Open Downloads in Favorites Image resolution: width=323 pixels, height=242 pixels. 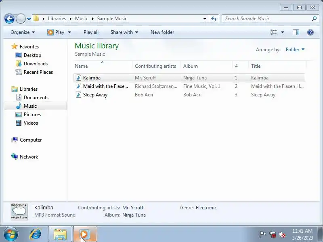click(36, 64)
